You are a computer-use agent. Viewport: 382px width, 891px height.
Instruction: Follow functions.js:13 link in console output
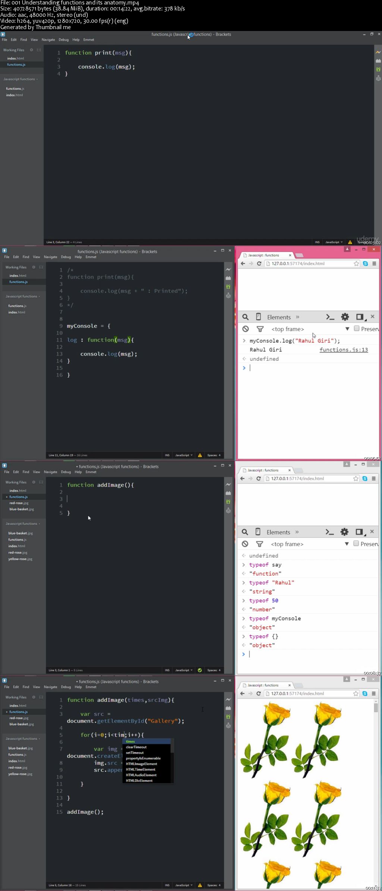tap(344, 350)
